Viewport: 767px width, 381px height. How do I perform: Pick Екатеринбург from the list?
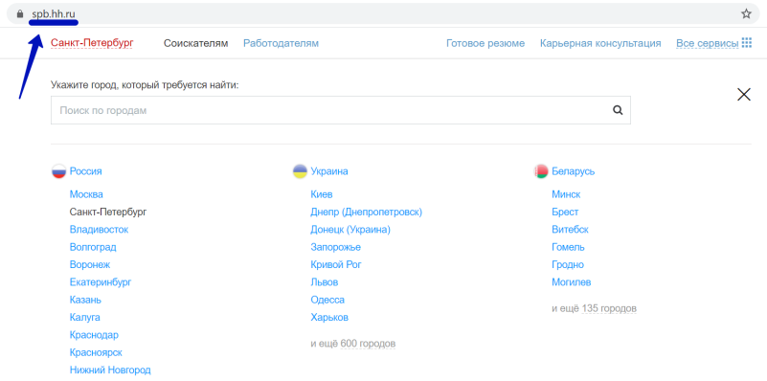(101, 282)
